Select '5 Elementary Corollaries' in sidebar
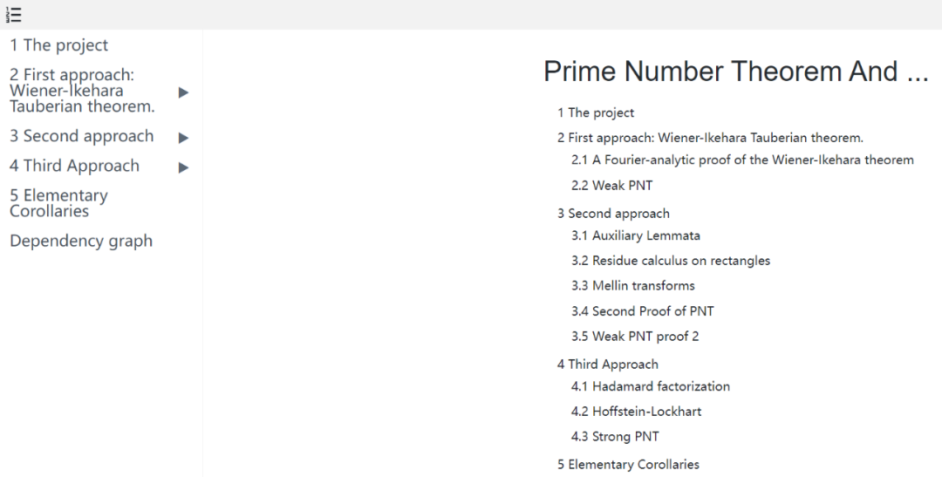942x477 pixels. click(x=58, y=203)
